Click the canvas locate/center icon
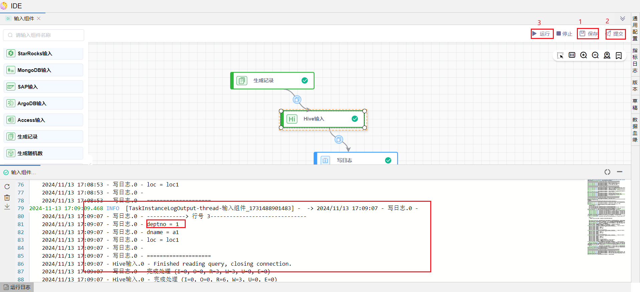The width and height of the screenshot is (640, 292). click(607, 55)
